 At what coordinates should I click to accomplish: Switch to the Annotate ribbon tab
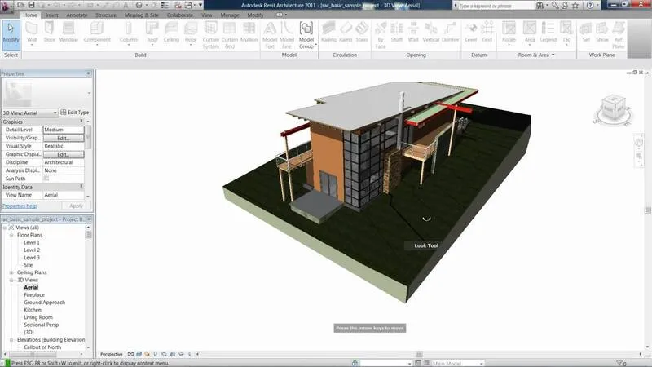point(78,15)
